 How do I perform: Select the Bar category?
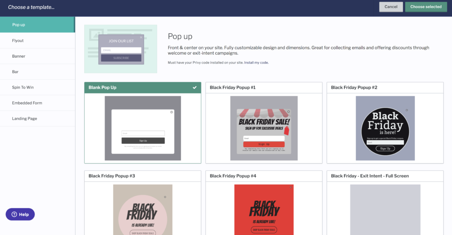click(x=38, y=72)
